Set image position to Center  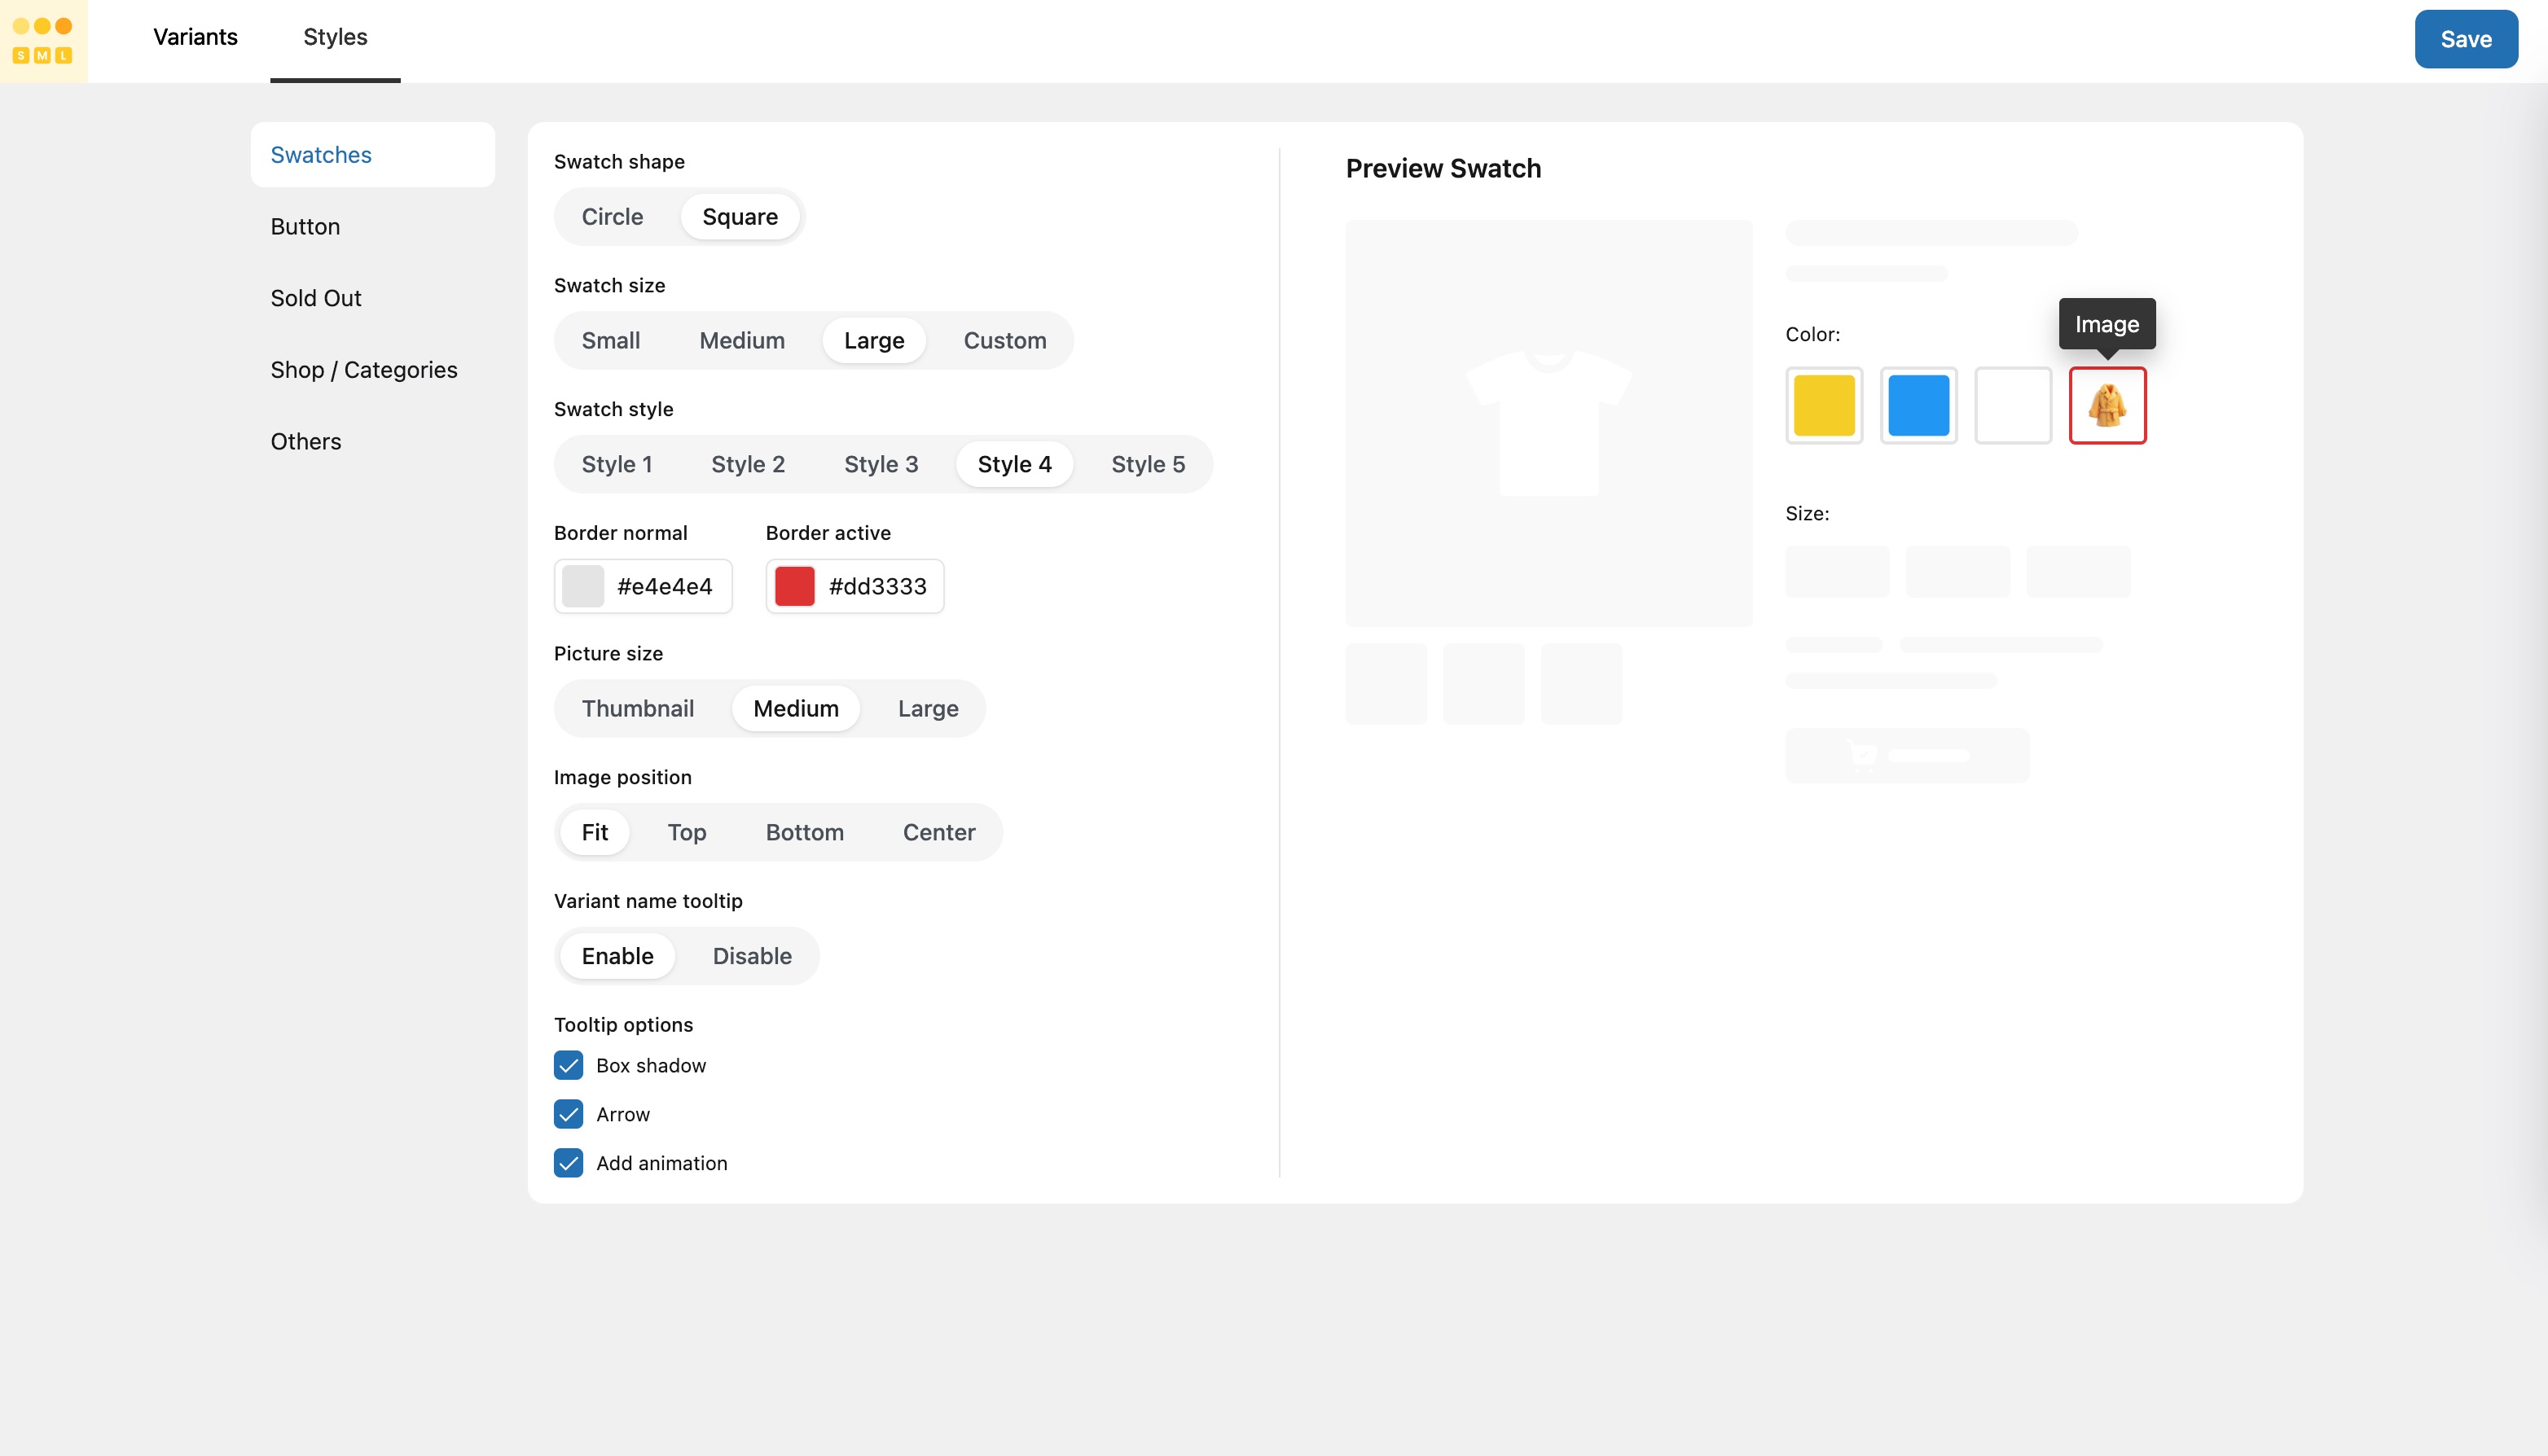click(x=938, y=832)
